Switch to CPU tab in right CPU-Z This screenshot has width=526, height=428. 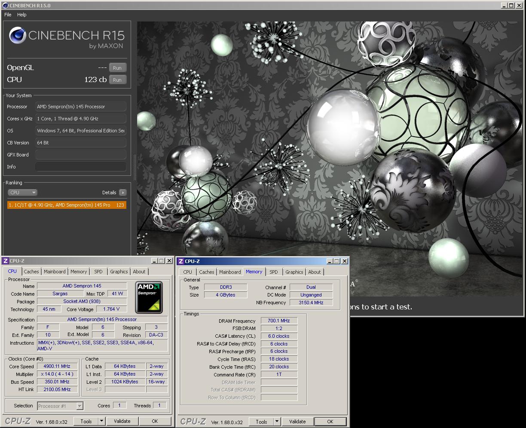[188, 272]
